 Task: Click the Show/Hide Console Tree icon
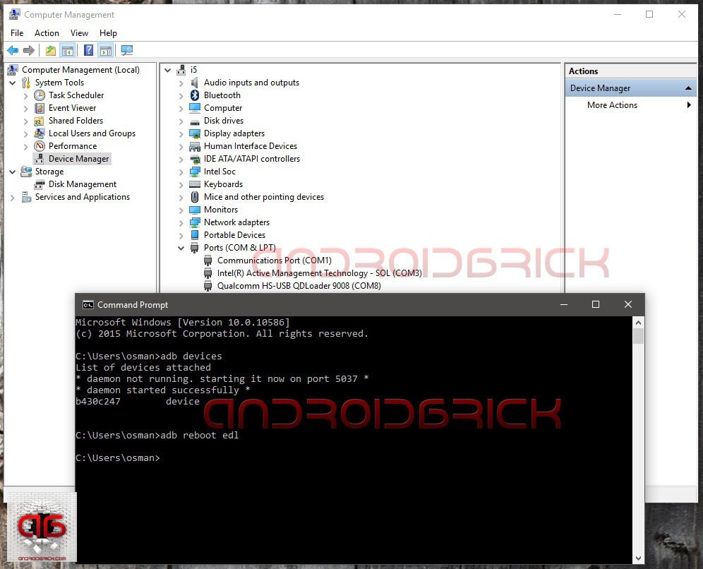[x=68, y=50]
